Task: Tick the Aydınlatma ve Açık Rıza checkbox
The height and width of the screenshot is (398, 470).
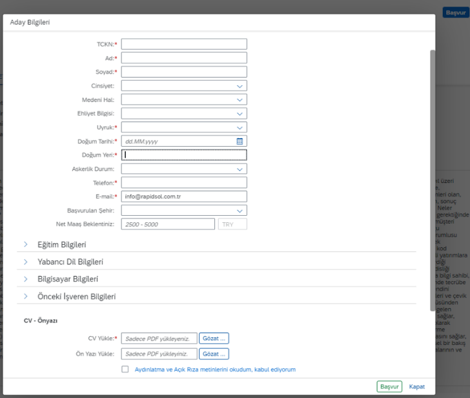Action: [x=125, y=369]
